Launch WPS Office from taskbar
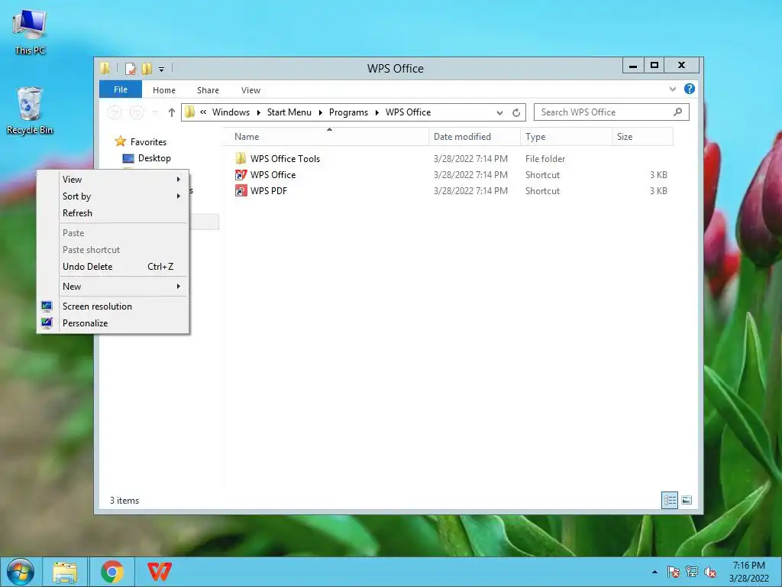Viewport: 782px width, 587px height. pos(159,572)
